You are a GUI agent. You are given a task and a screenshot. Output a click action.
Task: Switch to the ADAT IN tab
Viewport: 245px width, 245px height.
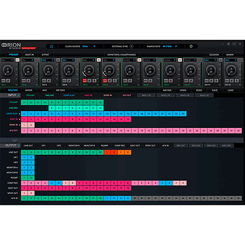29,54
